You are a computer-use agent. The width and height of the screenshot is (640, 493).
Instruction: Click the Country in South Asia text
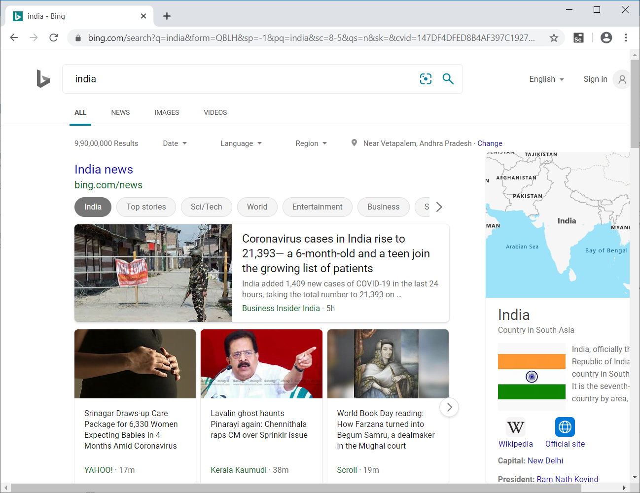[536, 330]
